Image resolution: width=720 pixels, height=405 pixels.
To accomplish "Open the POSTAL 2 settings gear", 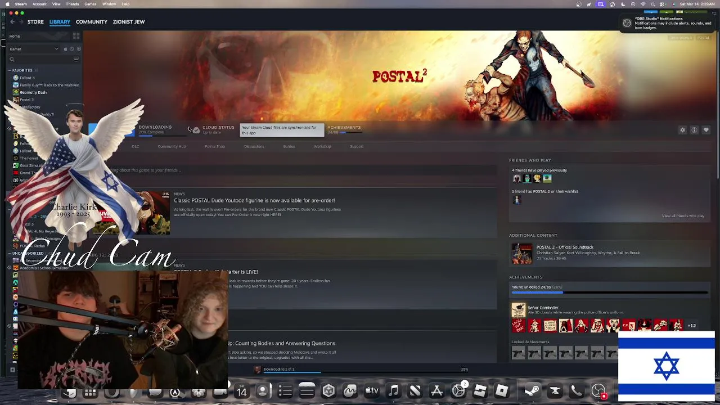I will pos(682,130).
